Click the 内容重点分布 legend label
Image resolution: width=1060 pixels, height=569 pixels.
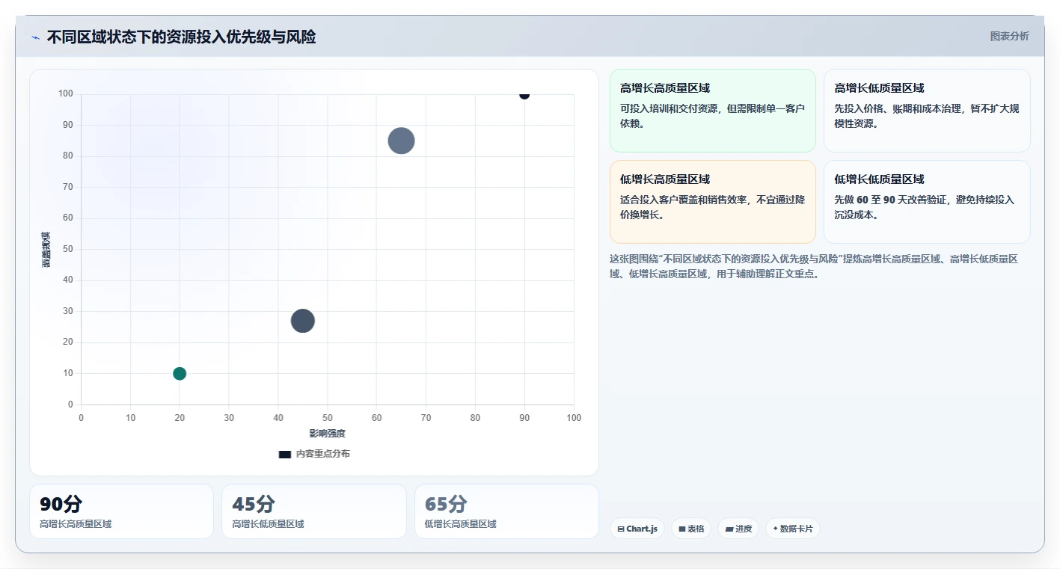[x=322, y=454]
